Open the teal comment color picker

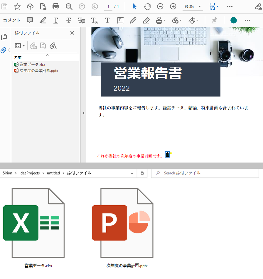tap(233, 20)
